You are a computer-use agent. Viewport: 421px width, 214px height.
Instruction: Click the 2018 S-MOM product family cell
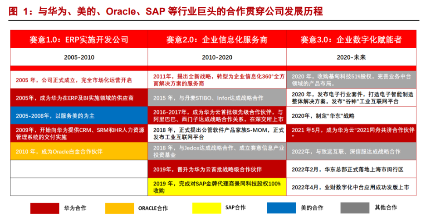click(217, 133)
